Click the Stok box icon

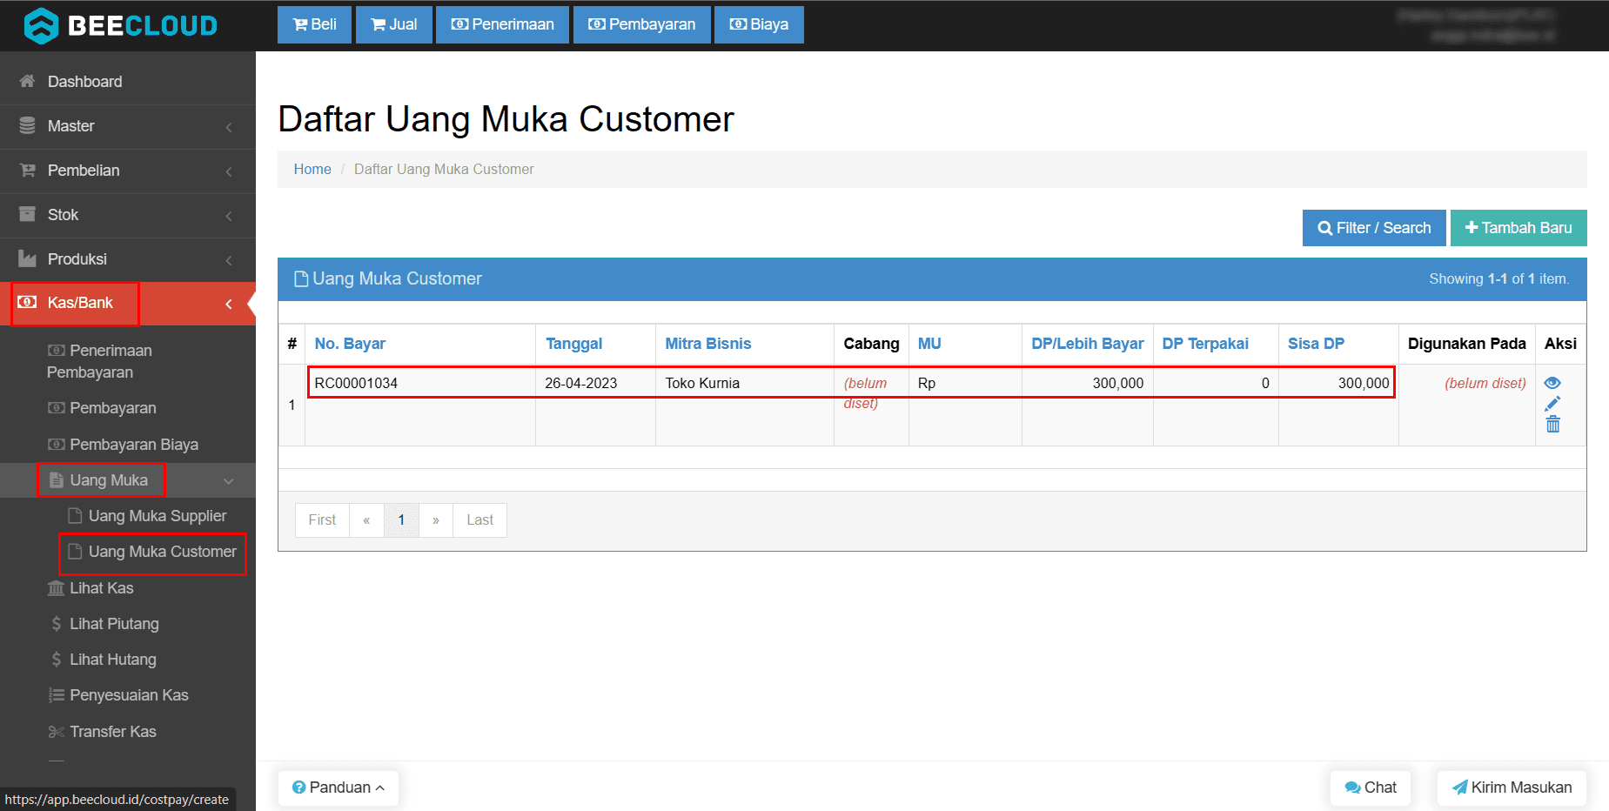[27, 214]
